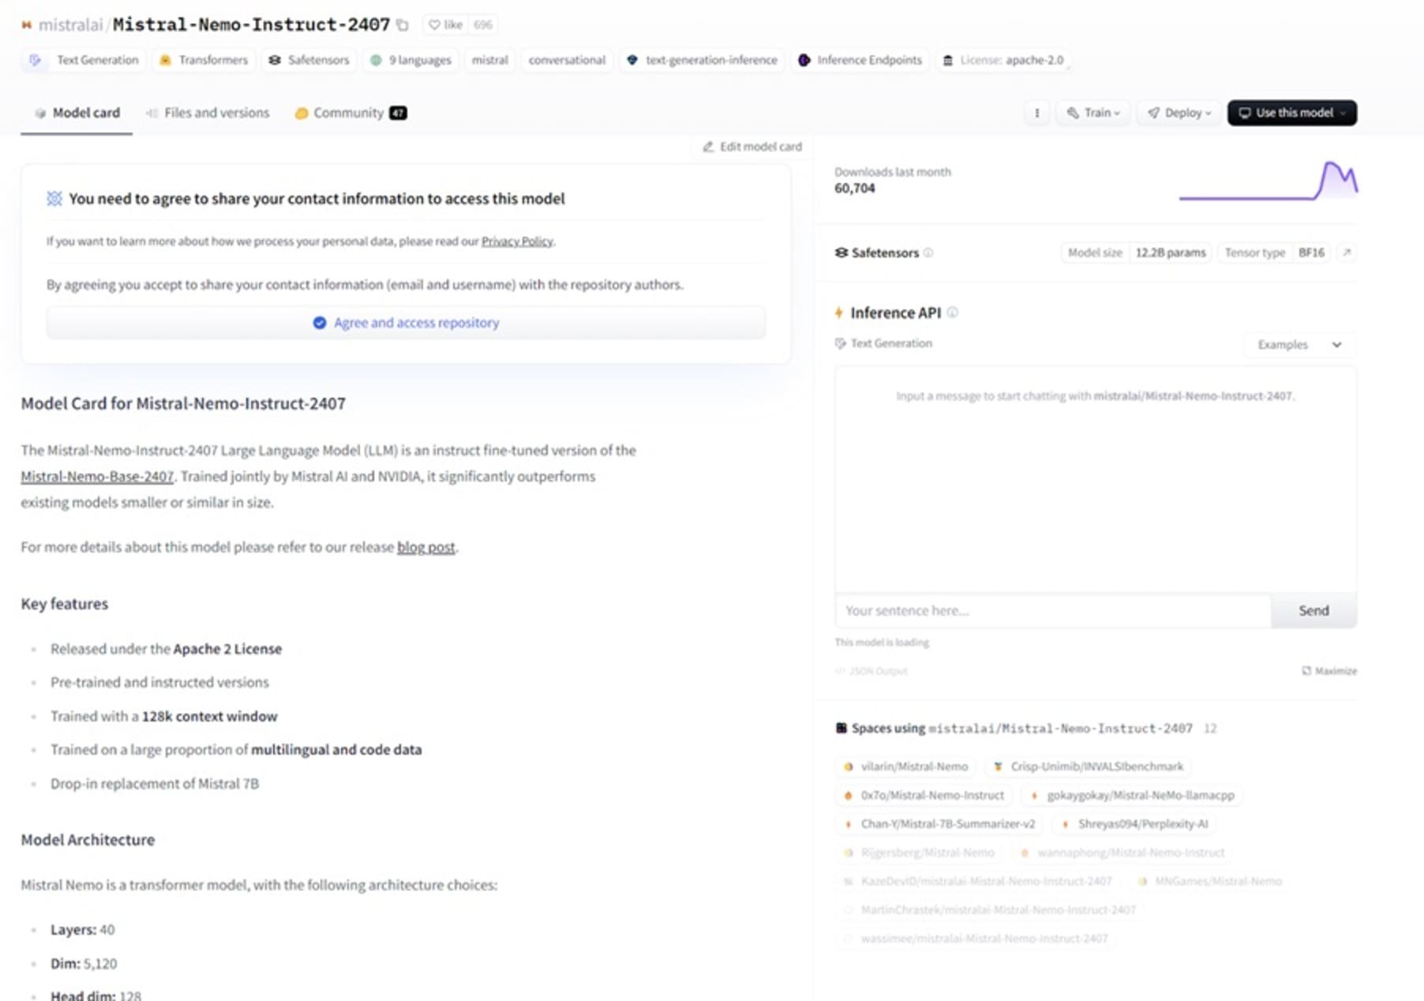This screenshot has height=1001, width=1424.
Task: Open the 696 likes count
Action: pos(483,25)
